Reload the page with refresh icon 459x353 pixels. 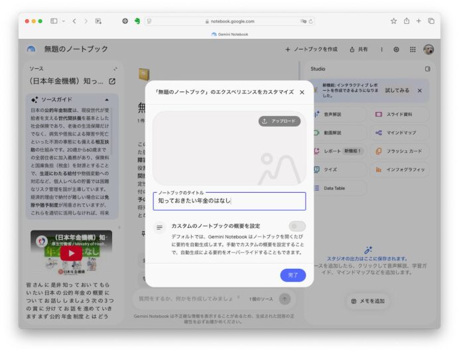(311, 21)
